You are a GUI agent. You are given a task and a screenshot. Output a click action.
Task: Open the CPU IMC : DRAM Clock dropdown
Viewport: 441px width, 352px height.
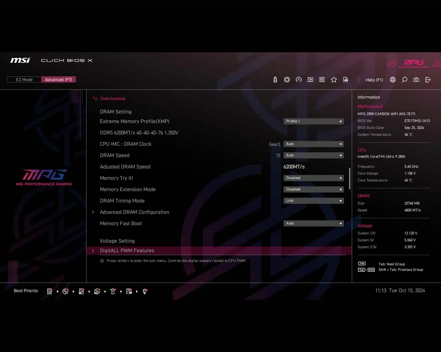(314, 144)
